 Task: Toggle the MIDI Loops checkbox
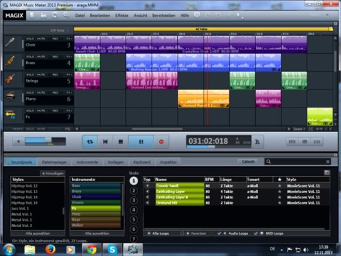pos(256,233)
